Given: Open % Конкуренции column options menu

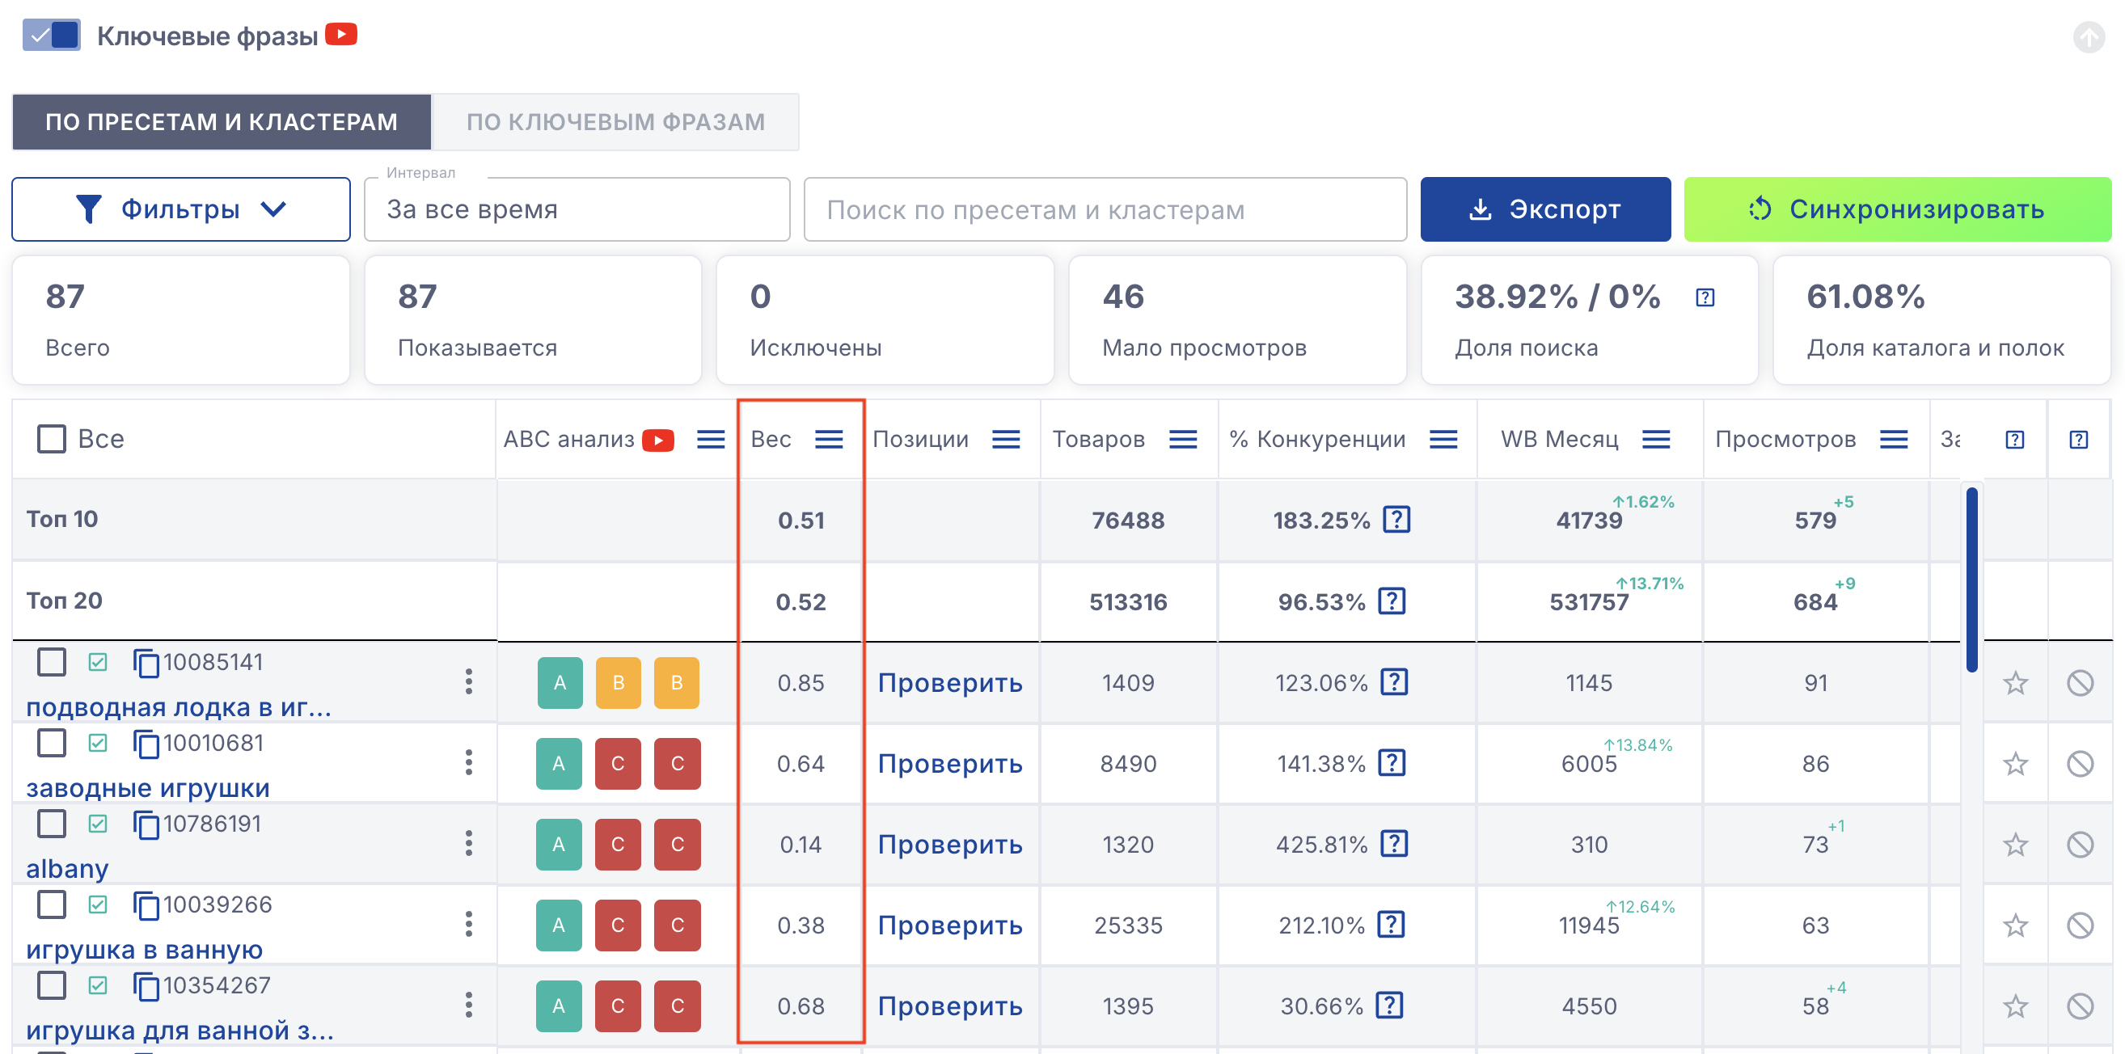Looking at the screenshot, I should click(x=1443, y=440).
